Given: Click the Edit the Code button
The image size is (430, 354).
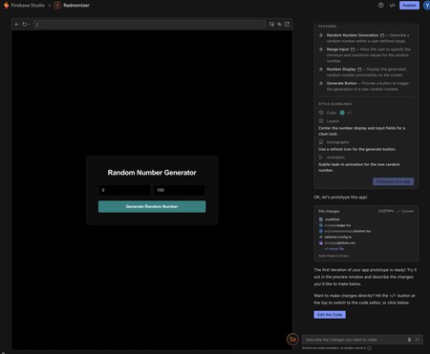Looking at the screenshot, I should tap(330, 315).
